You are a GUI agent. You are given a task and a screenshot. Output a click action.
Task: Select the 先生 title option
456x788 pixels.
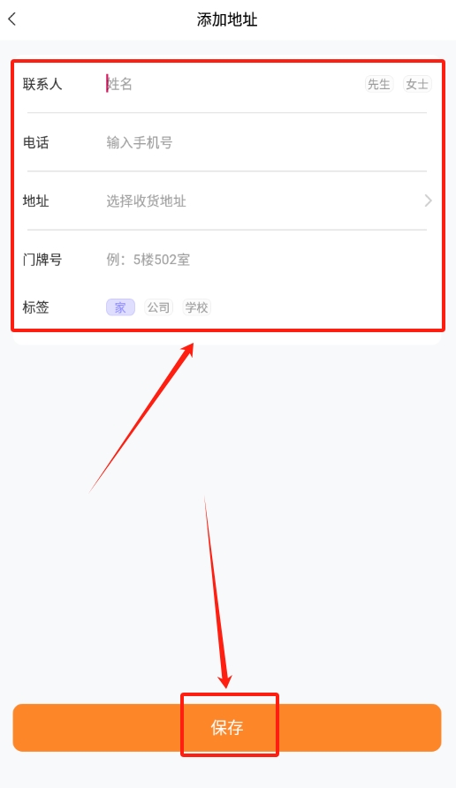378,84
